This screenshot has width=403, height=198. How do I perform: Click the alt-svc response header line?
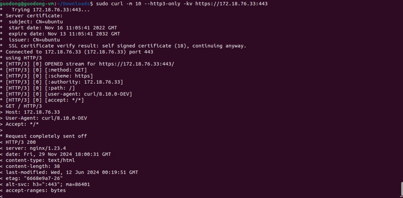click(48, 184)
